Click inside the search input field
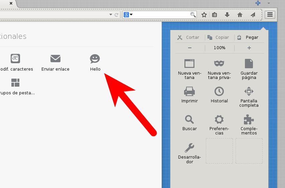The width and height of the screenshot is (285, 188). point(161,15)
